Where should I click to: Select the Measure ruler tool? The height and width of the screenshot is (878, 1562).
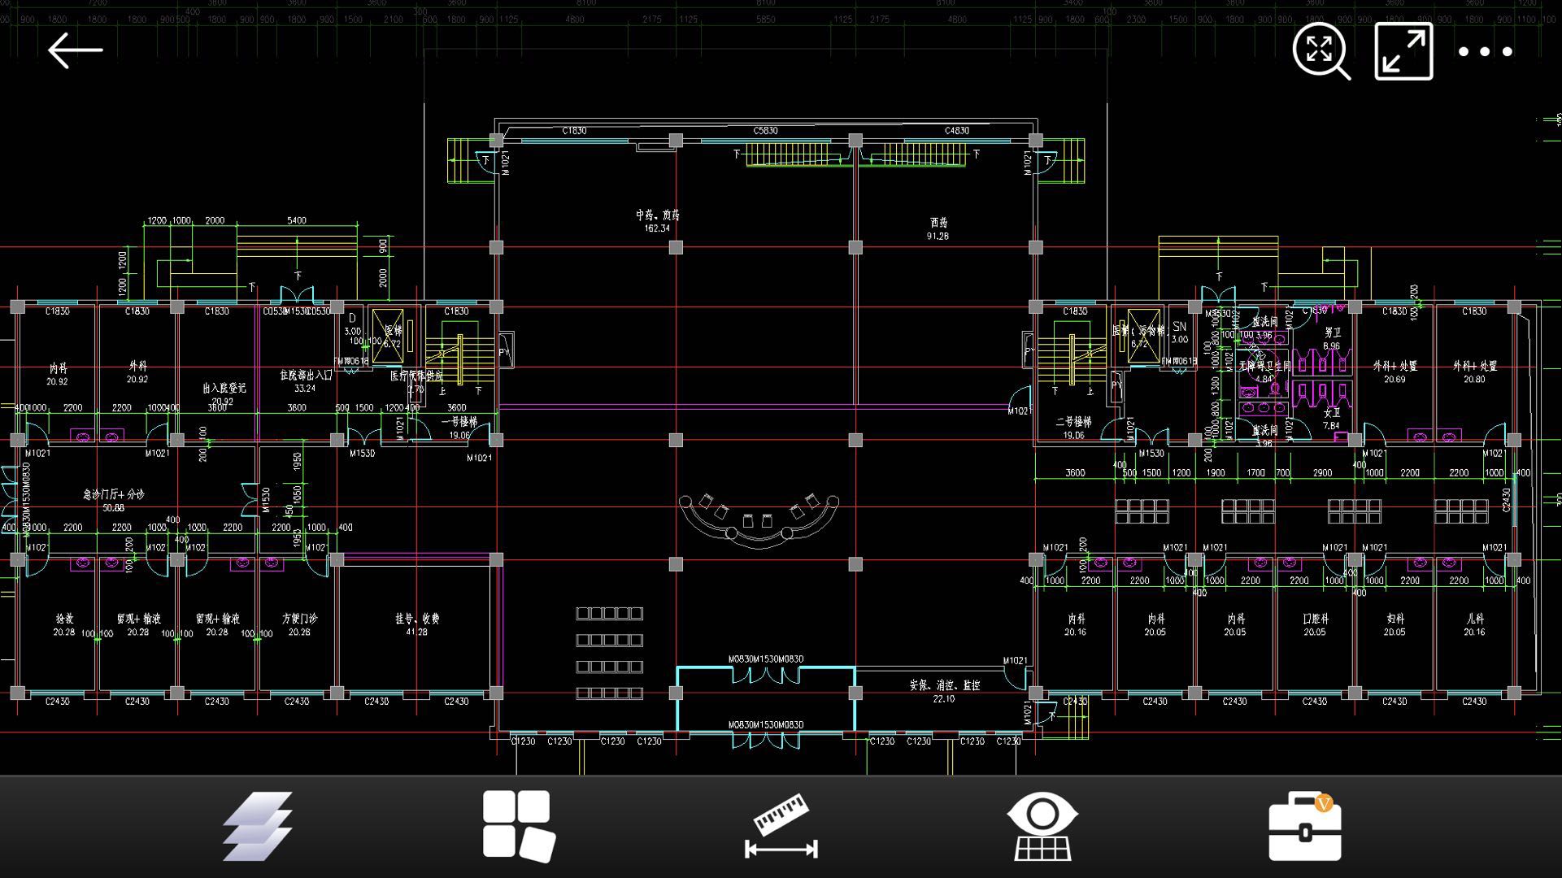pyautogui.click(x=781, y=826)
